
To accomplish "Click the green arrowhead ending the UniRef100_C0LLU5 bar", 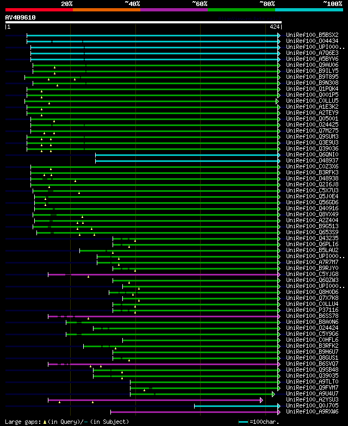I will 277,101.
